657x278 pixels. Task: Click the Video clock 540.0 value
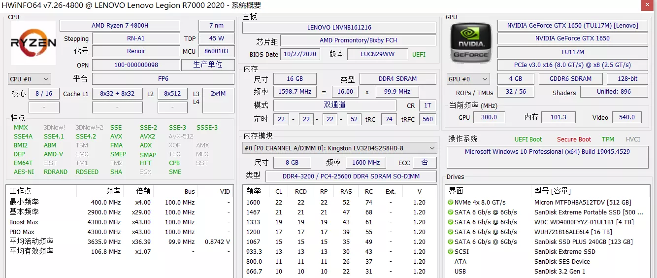pos(626,117)
